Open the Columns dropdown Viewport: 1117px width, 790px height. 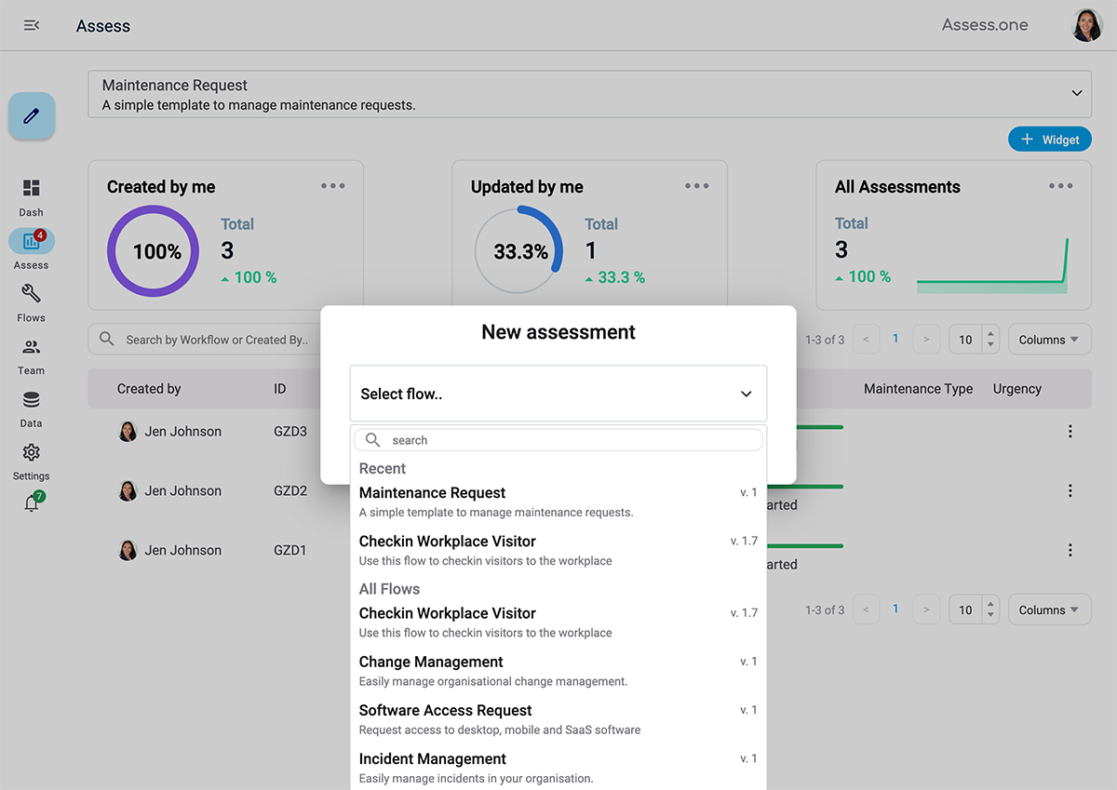(x=1049, y=339)
